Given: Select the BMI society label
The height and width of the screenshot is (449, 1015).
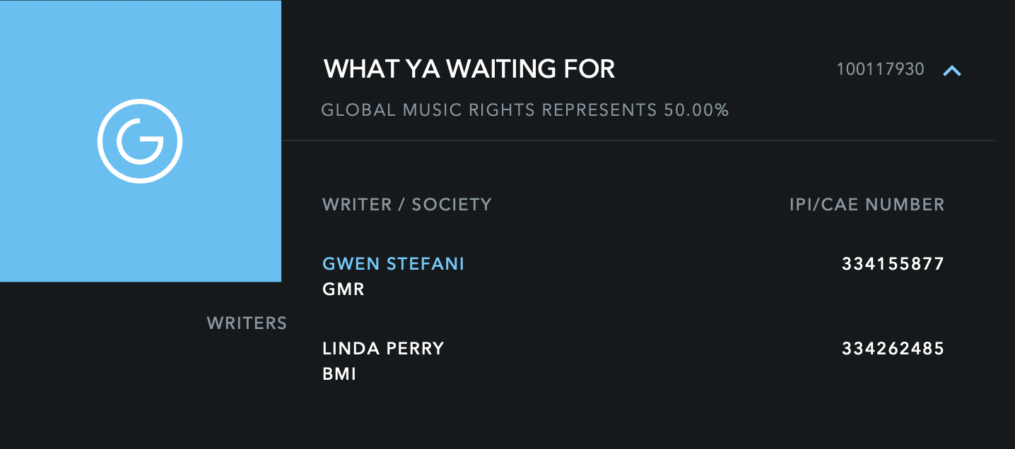Looking at the screenshot, I should (339, 373).
